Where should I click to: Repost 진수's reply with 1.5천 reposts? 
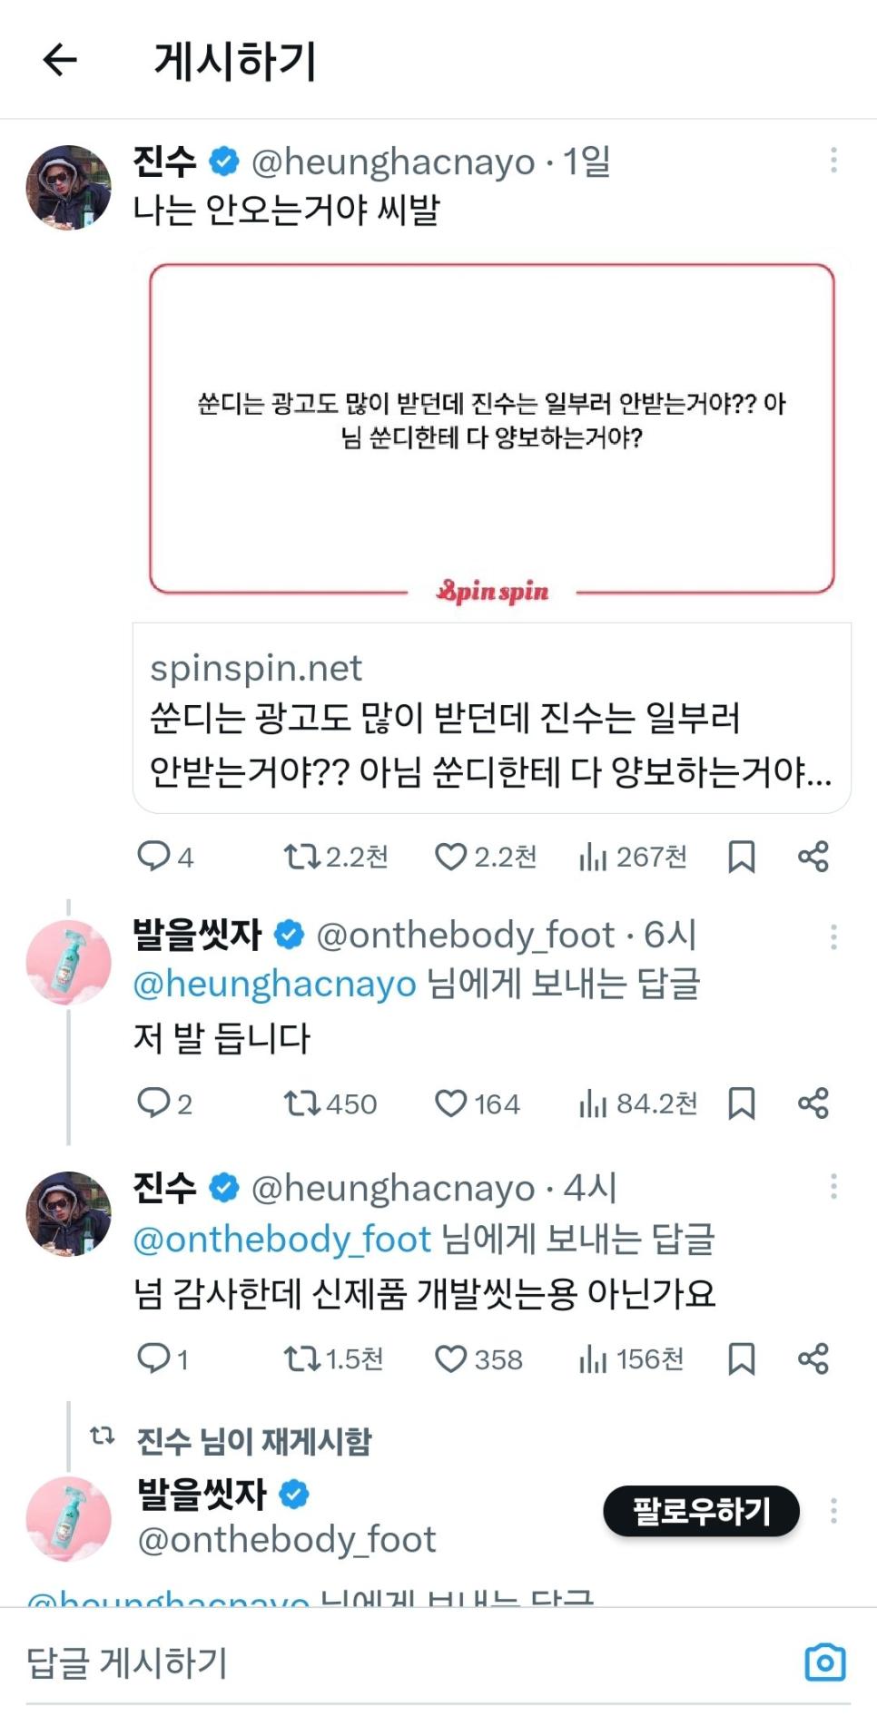click(301, 1358)
